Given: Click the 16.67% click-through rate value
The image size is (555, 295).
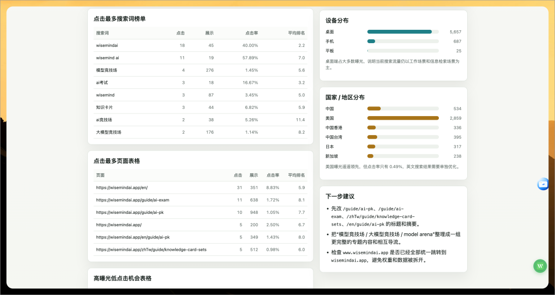Looking at the screenshot, I should [x=250, y=83].
